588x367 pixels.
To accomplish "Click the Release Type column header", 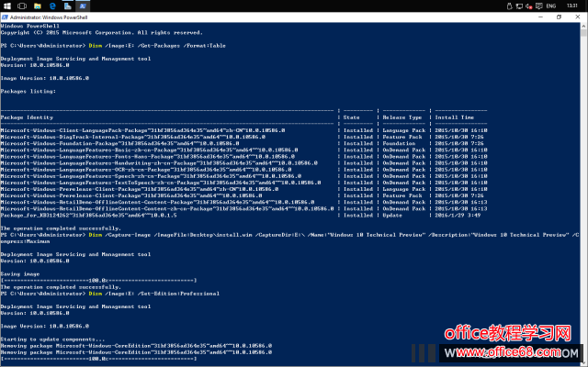I will coord(402,117).
